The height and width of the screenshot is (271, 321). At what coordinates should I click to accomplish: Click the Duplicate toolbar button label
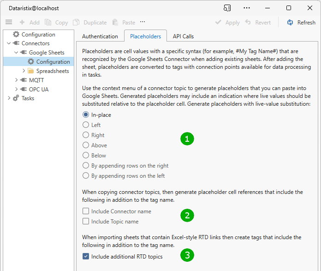click(x=95, y=22)
